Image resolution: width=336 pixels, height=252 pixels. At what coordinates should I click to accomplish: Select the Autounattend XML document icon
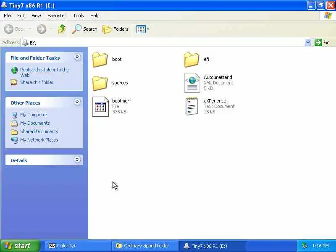point(192,83)
